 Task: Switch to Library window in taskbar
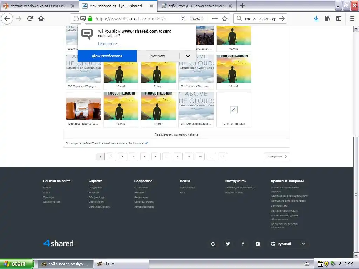121,264
